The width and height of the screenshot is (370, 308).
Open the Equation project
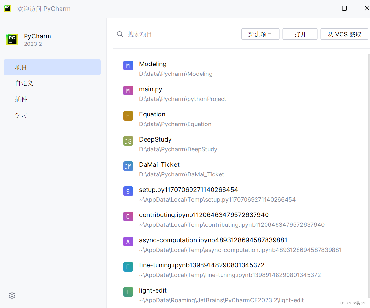pos(152,114)
